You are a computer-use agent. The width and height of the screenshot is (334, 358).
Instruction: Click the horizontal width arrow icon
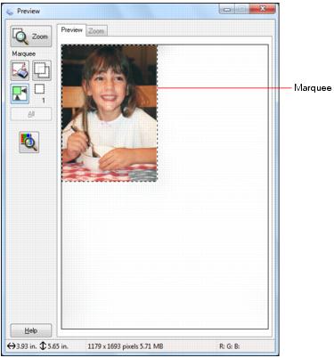[11, 346]
